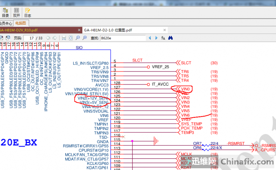Click pin name VIN0/VCORE(1.1V)
Screen dimensions: 276x170
91,89
